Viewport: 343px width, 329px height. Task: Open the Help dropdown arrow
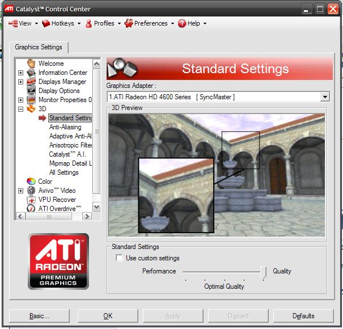coord(205,23)
